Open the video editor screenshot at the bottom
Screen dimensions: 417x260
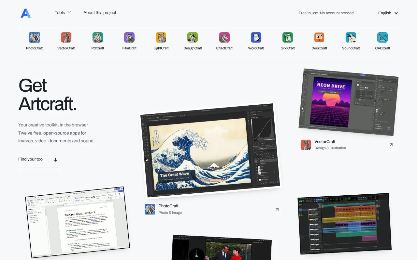point(222,248)
